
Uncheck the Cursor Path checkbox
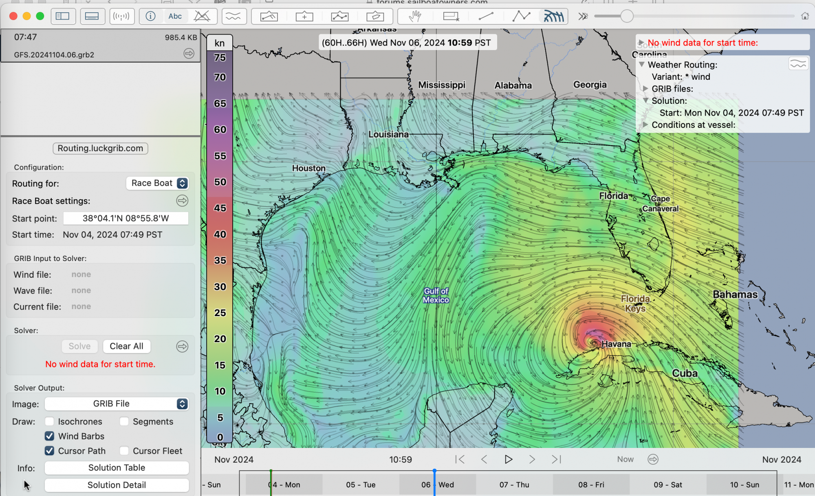tap(49, 451)
